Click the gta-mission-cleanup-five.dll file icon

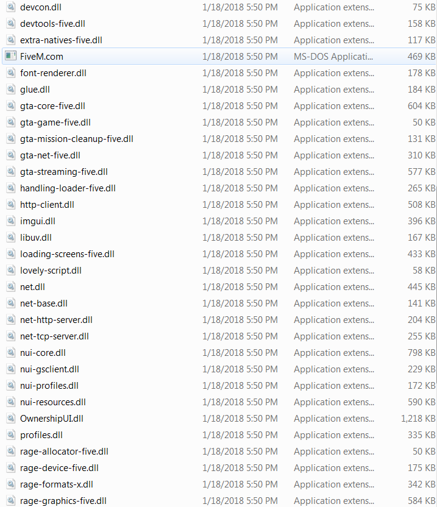coord(11,139)
